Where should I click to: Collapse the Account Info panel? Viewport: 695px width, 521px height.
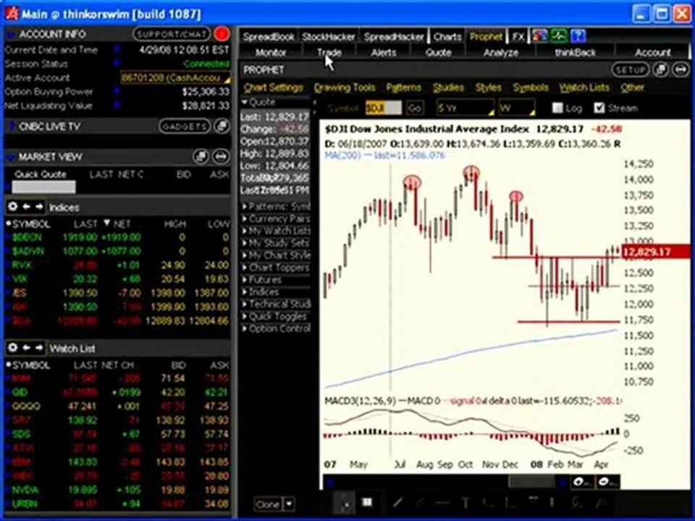click(11, 34)
